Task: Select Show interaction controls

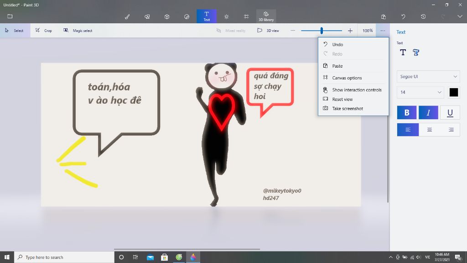Action: coord(353,90)
